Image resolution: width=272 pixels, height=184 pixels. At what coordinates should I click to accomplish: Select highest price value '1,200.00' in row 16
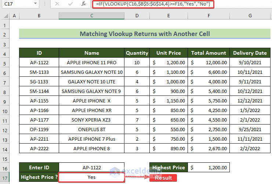click(x=209, y=167)
